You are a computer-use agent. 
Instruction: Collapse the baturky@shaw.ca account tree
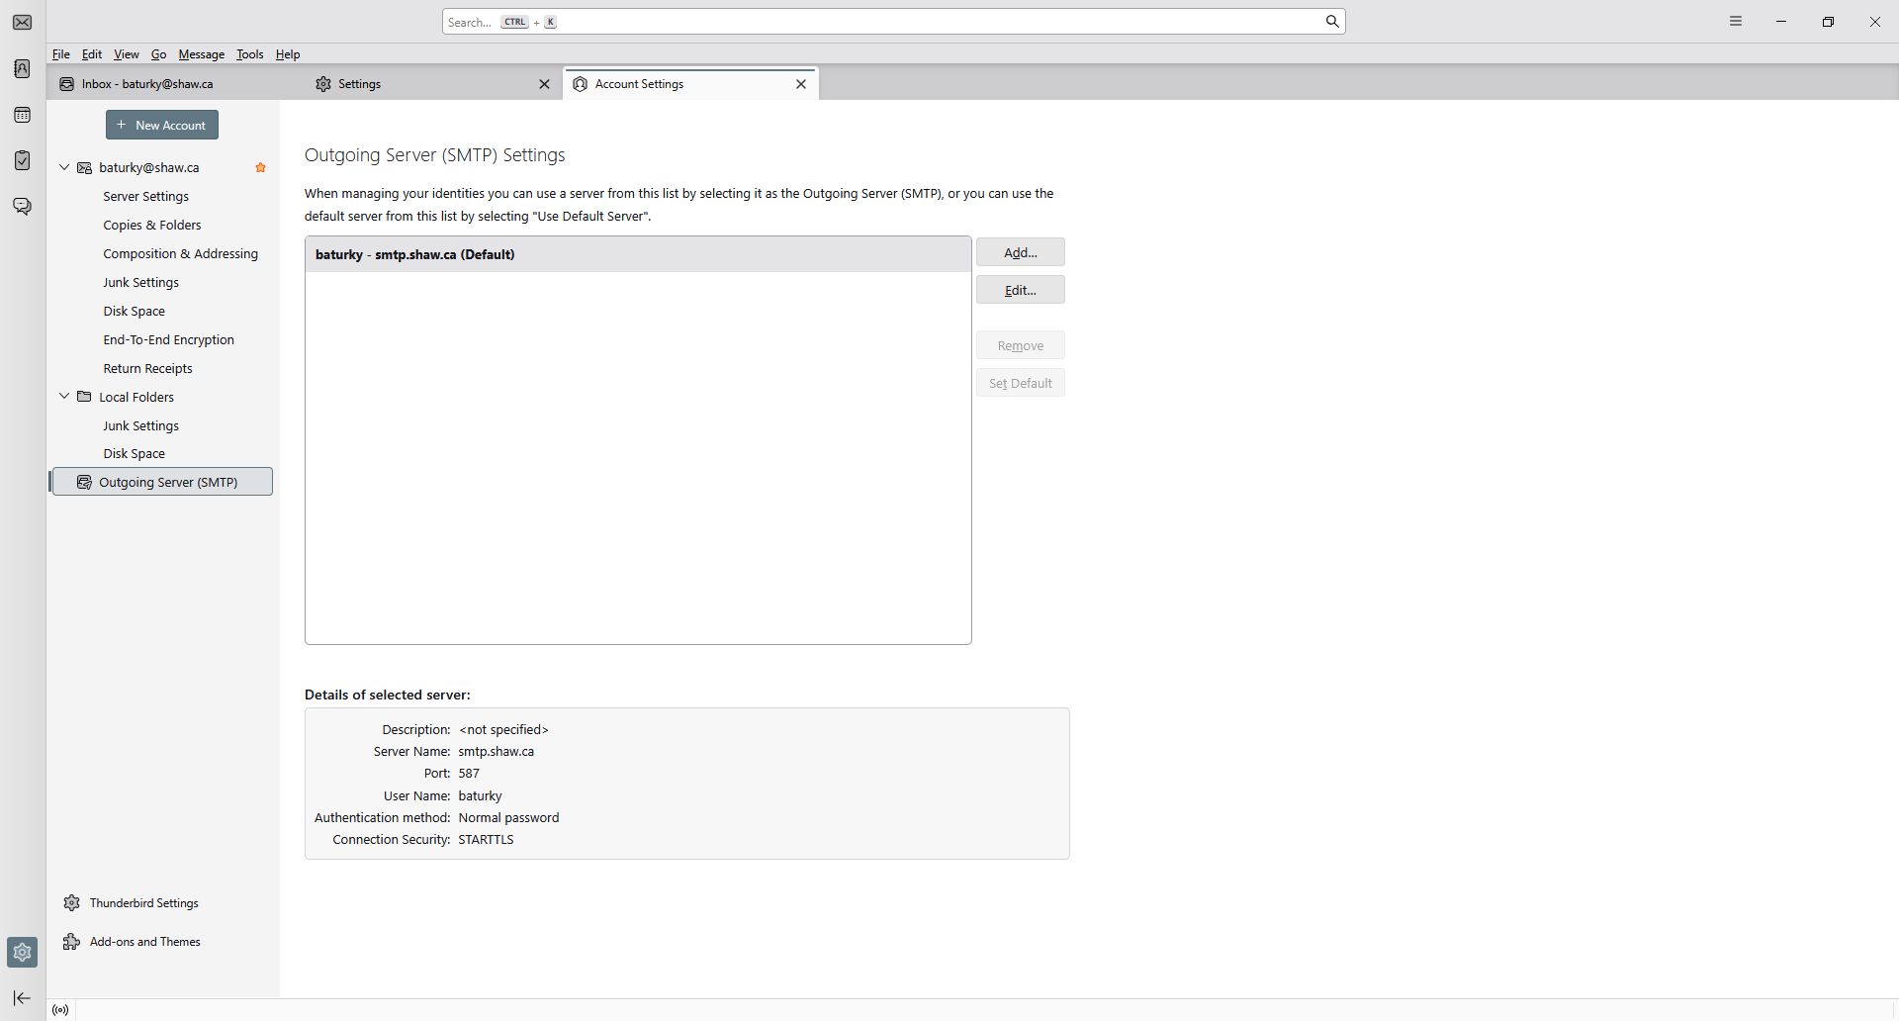coord(64,168)
